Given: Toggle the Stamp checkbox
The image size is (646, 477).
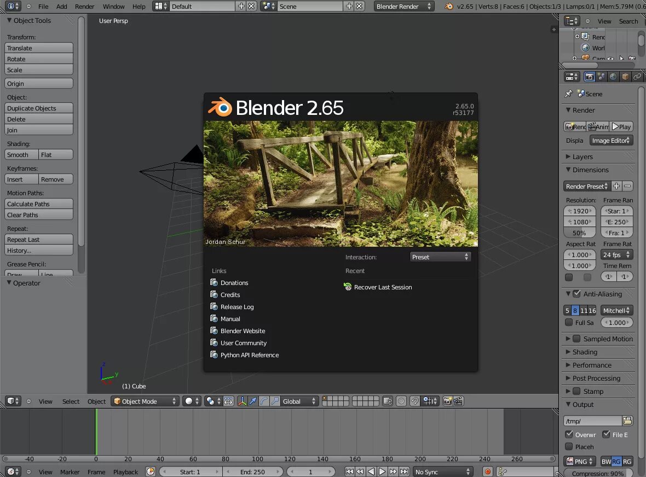Looking at the screenshot, I should coord(577,391).
